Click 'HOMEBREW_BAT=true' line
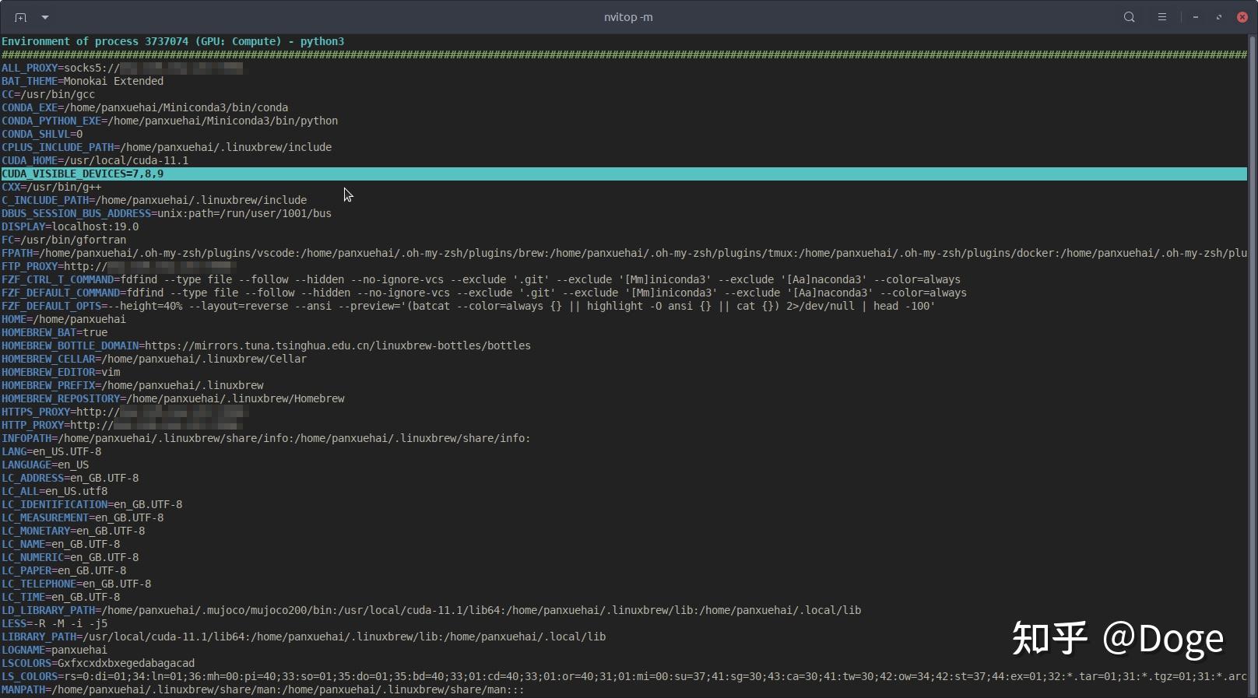1258x698 pixels. coord(54,332)
